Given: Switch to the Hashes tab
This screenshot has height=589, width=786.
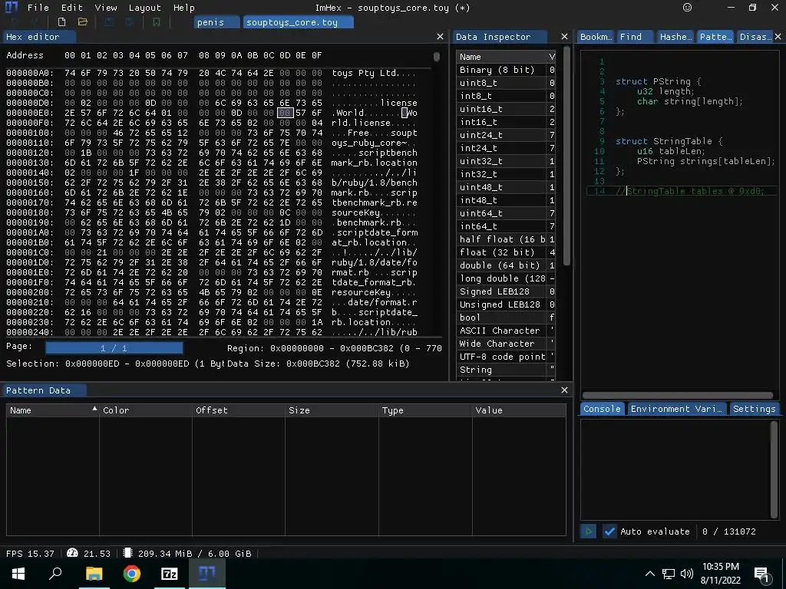Looking at the screenshot, I should coord(675,37).
